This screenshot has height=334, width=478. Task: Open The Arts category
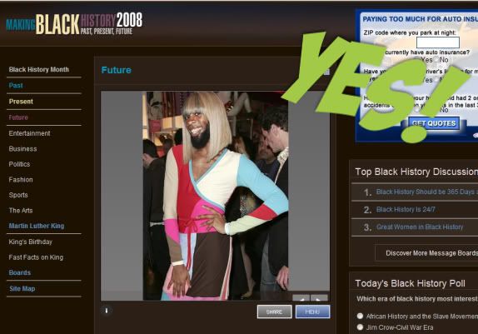point(21,211)
